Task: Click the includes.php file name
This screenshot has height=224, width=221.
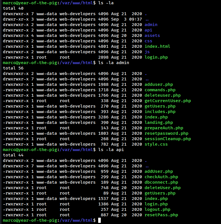Action: [160, 112]
